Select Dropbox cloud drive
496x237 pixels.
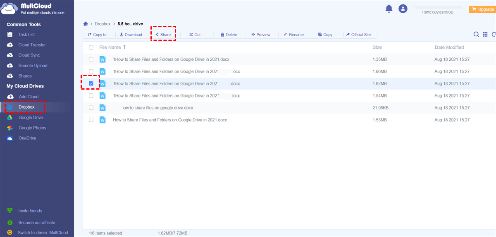pyautogui.click(x=26, y=107)
